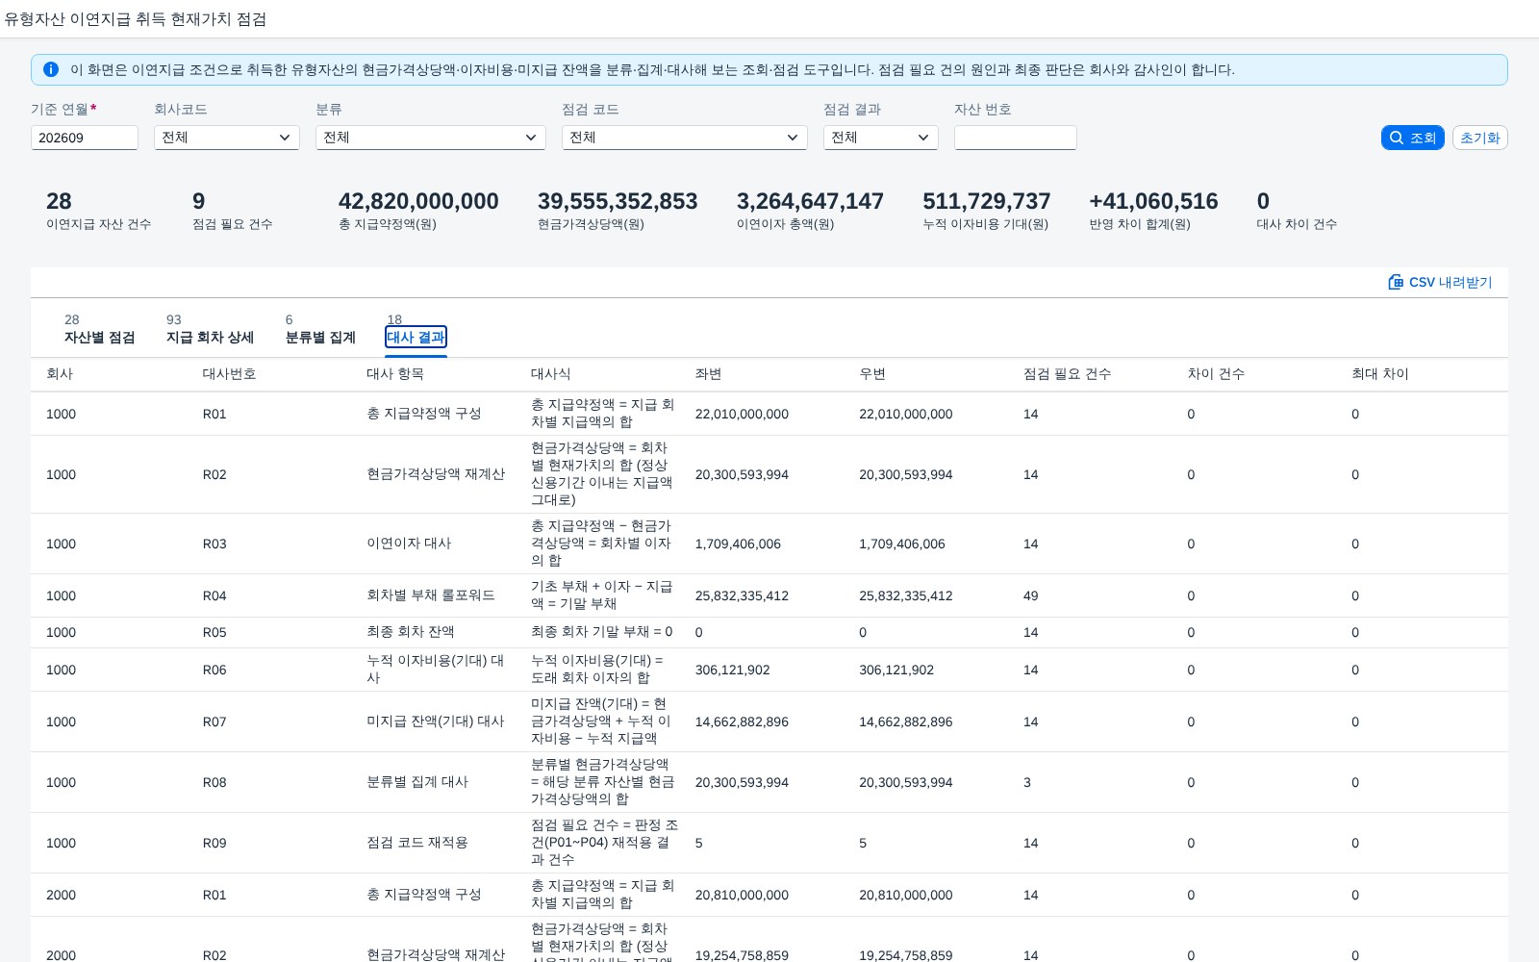This screenshot has width=1539, height=962.
Task: Click value 1,709,406,006 in 우변 column
Action: tap(902, 544)
